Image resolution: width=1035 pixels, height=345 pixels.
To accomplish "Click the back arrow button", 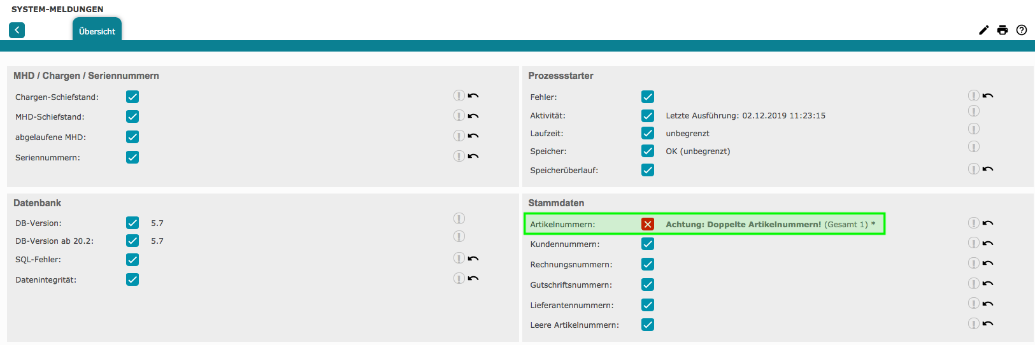I will pos(17,30).
